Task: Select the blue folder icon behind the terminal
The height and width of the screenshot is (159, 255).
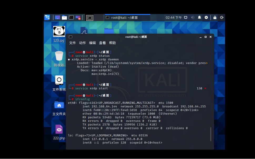Action: click(x=109, y=31)
